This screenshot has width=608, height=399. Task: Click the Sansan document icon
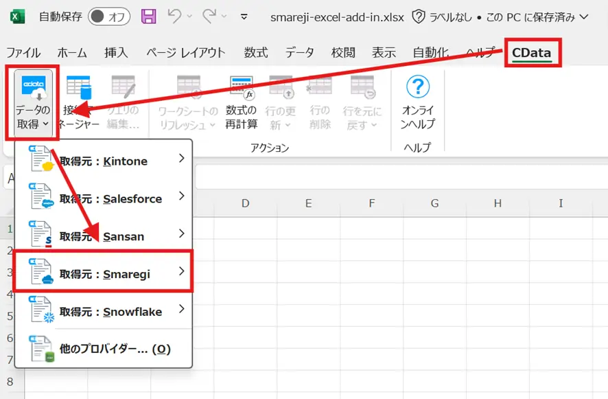pyautogui.click(x=41, y=233)
